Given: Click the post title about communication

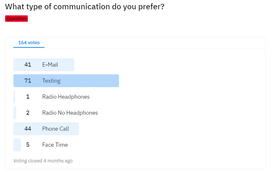Looking at the screenshot, I should [x=85, y=7].
